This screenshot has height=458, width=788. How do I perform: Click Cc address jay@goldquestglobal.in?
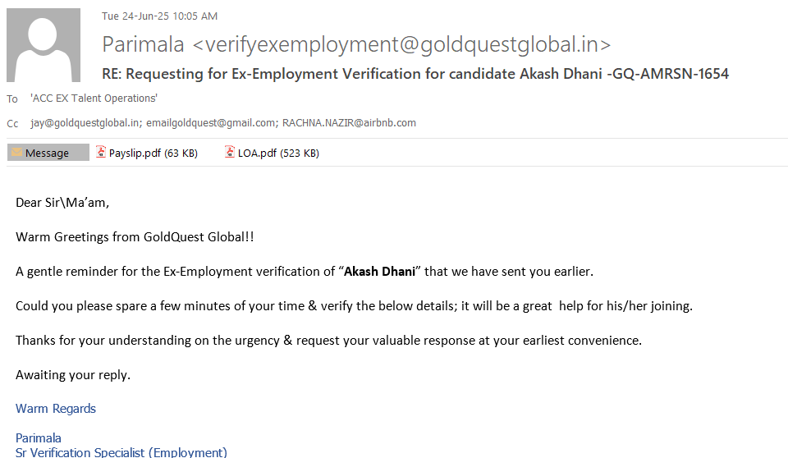85,123
